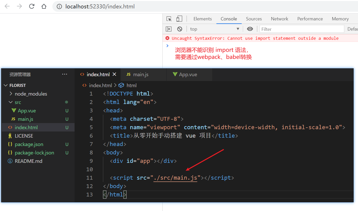
Task: Click the browser forward arrow
Action: 19,6
